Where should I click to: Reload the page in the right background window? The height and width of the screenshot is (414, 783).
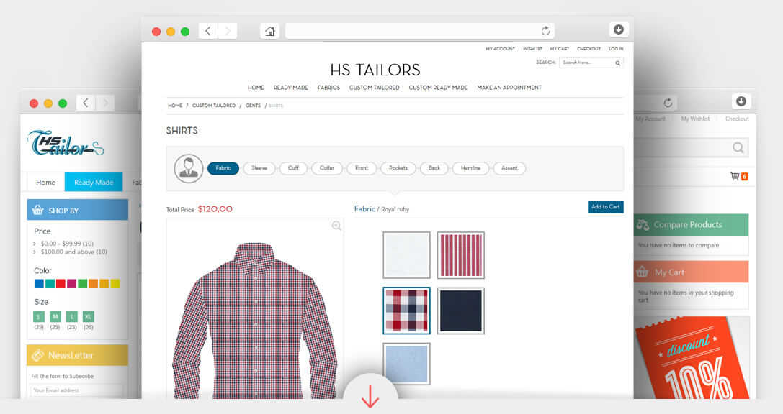coord(668,103)
